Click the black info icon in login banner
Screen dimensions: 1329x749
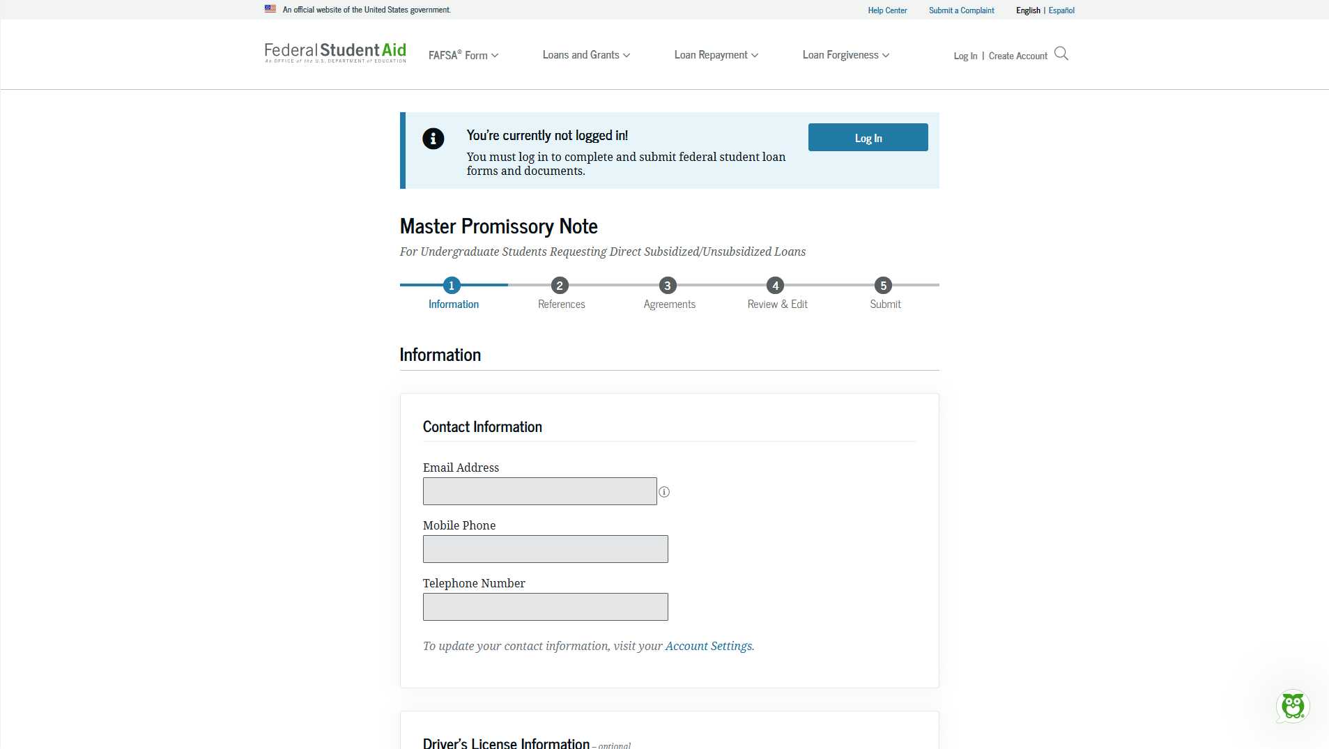tap(433, 139)
